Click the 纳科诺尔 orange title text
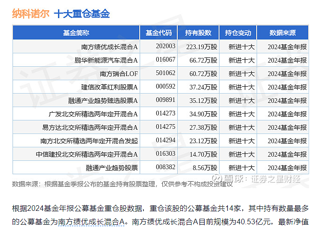323x228 pixels. (x=31, y=14)
